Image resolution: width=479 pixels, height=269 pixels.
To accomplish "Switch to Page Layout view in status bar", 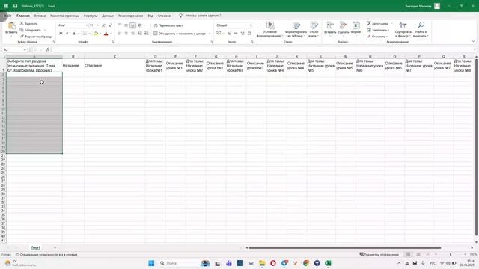I will point(418,254).
